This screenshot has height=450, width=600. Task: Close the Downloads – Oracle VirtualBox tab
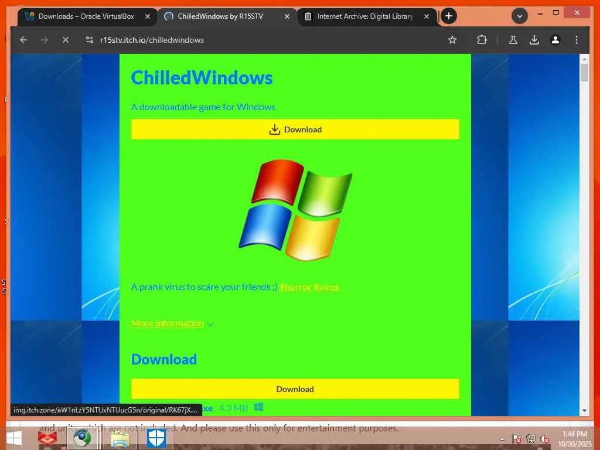[x=148, y=16]
